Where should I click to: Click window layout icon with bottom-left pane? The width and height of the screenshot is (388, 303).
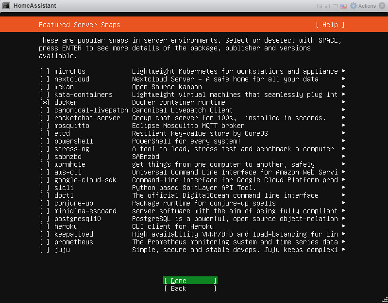(x=327, y=6)
